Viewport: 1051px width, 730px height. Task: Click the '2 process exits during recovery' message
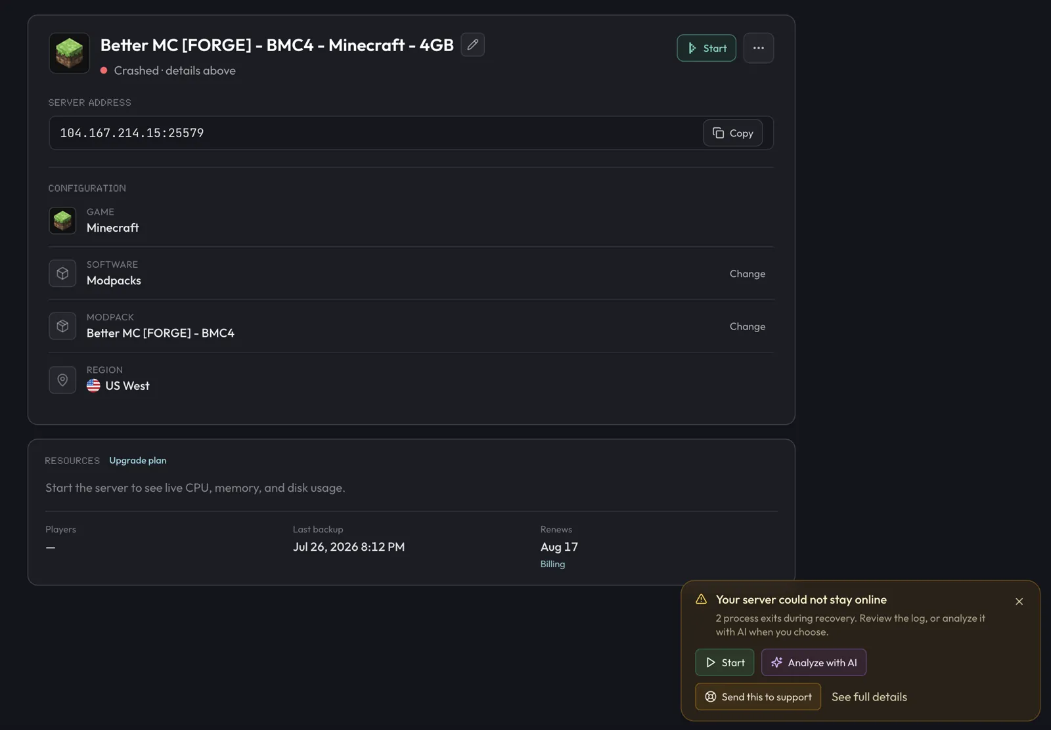point(851,625)
